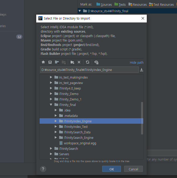Open the help question mark button
The image size is (177, 178).
[x=43, y=169]
